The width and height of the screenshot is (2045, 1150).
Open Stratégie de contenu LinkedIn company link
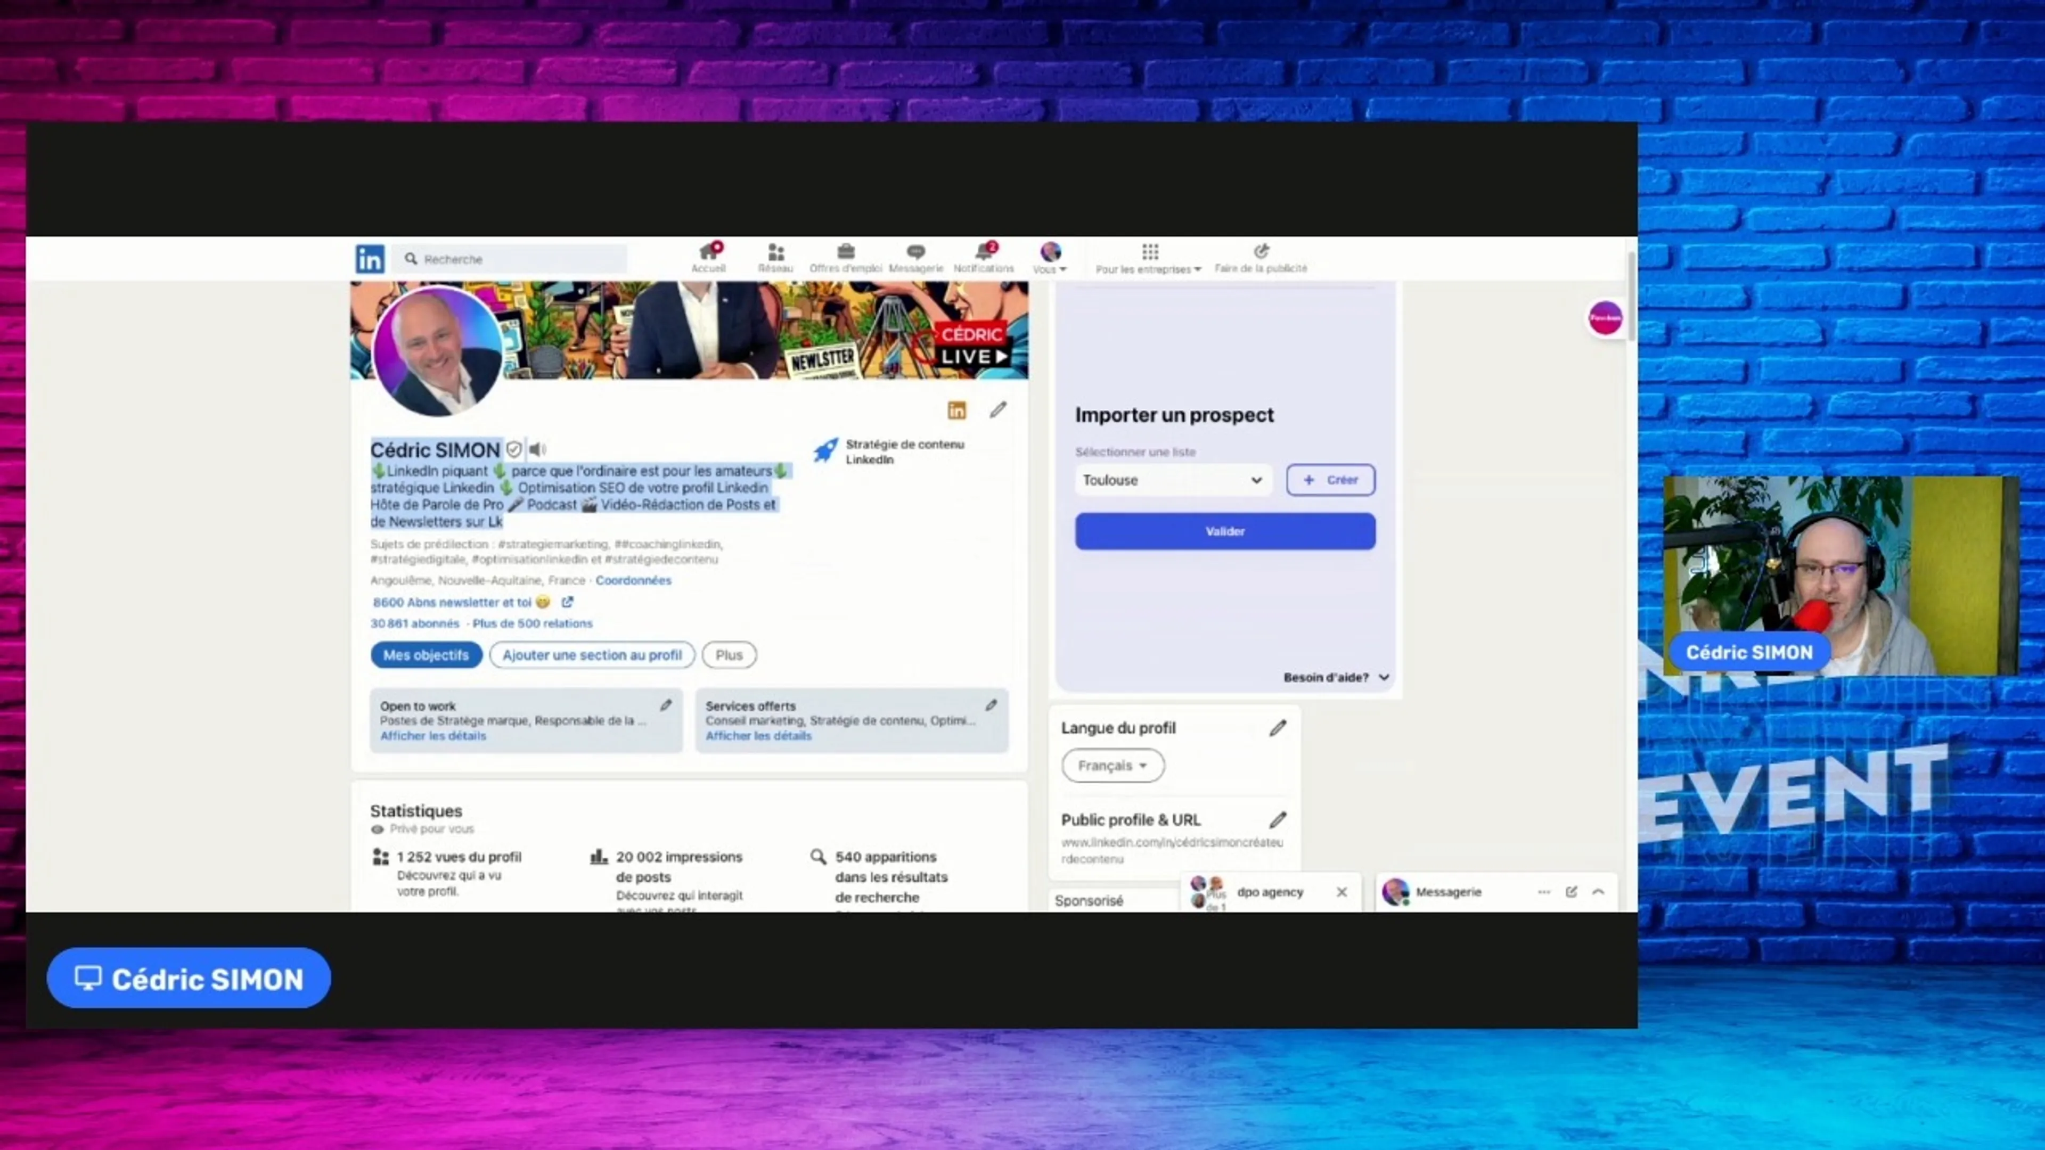(905, 451)
